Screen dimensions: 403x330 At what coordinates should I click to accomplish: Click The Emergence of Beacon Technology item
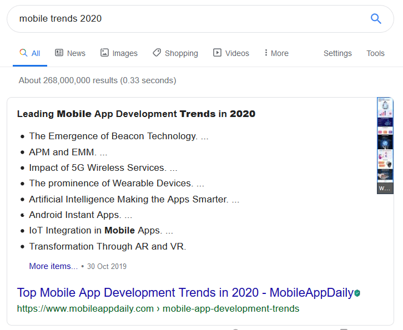118,136
